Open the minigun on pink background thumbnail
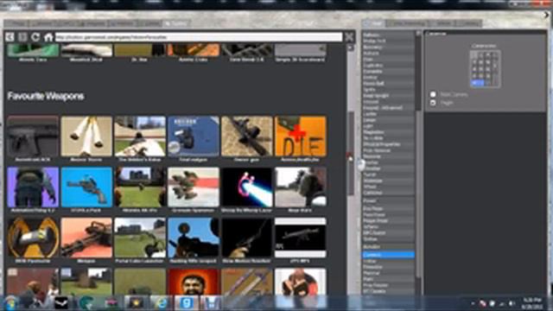 pos(86,238)
